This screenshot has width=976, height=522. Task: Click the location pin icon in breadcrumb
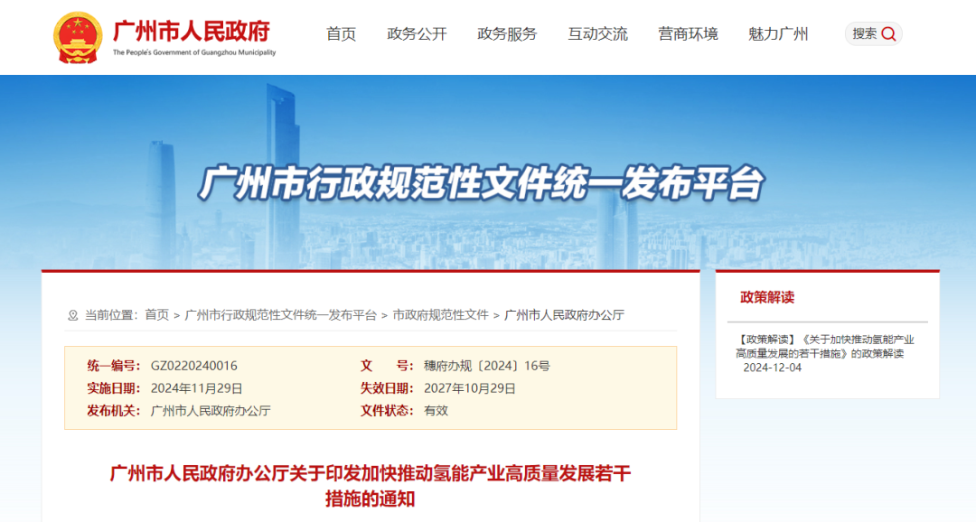(73, 315)
